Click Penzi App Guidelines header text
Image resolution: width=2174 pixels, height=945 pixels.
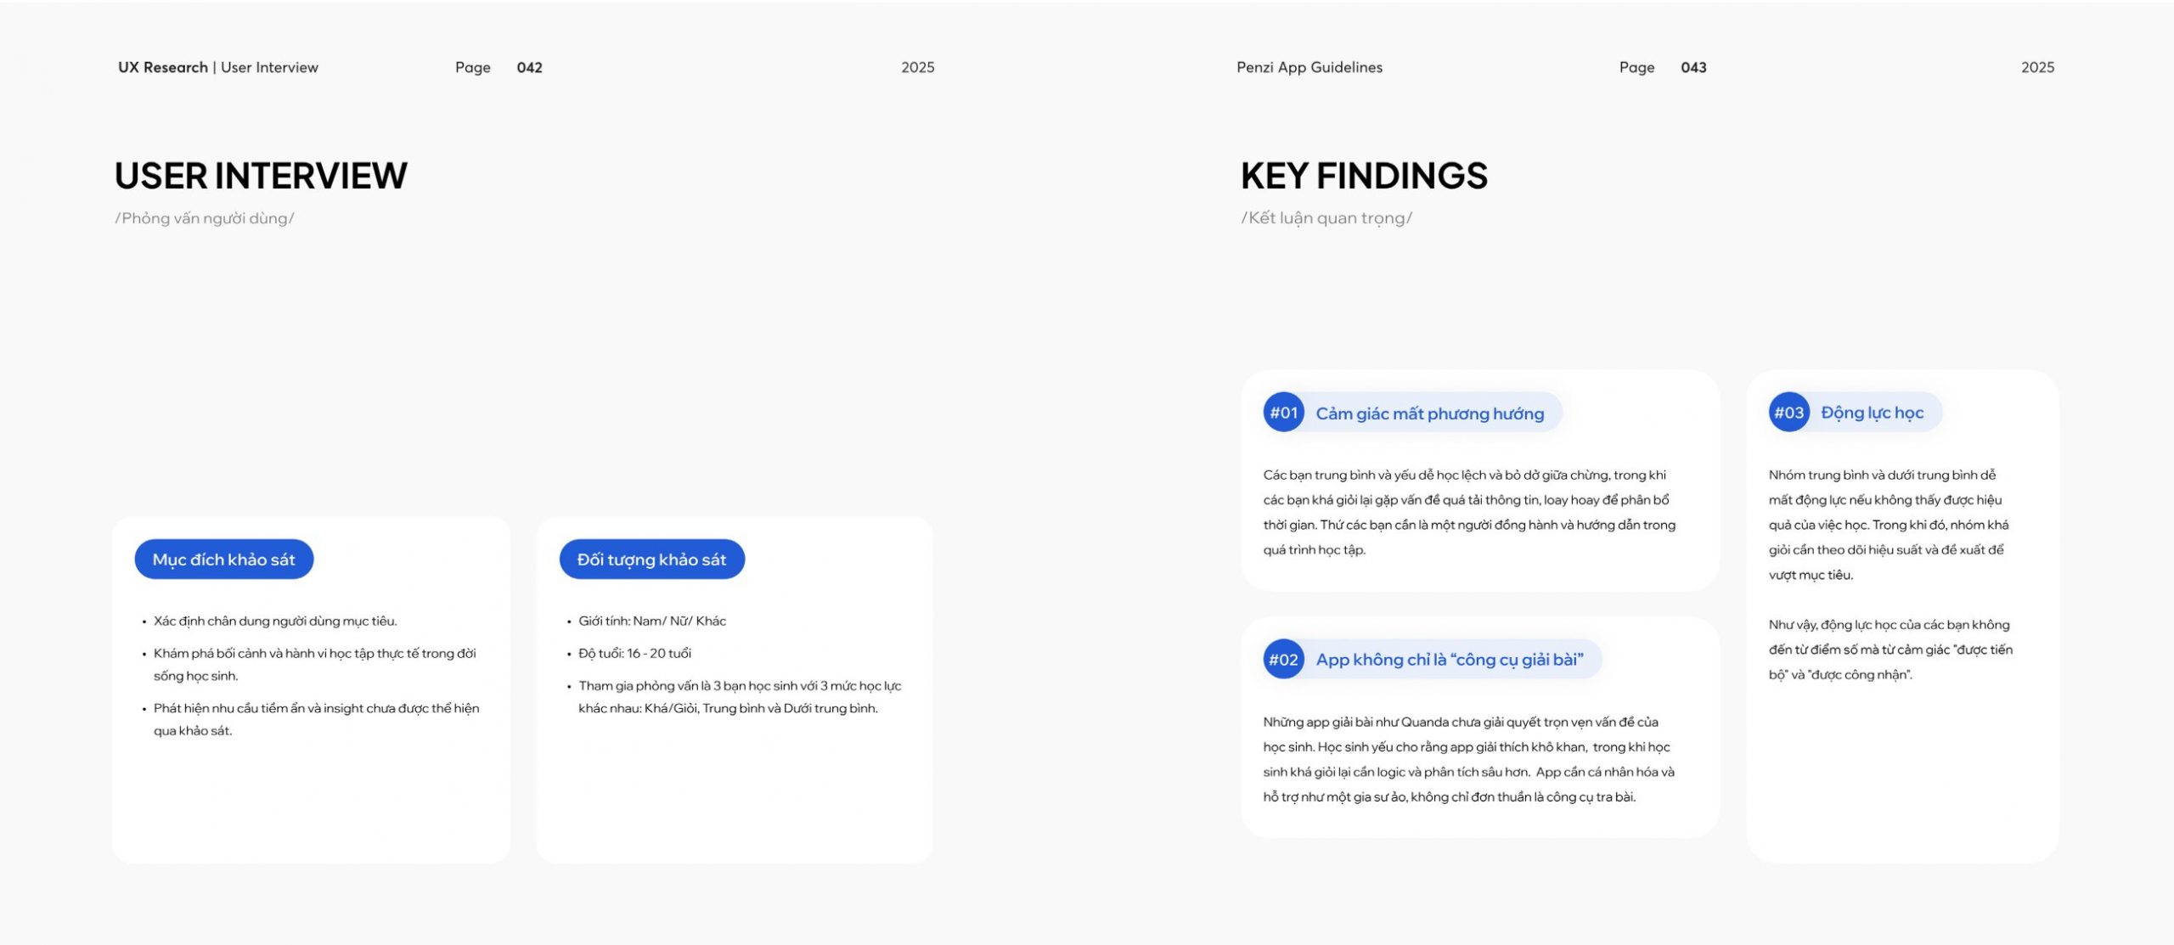pos(1309,67)
